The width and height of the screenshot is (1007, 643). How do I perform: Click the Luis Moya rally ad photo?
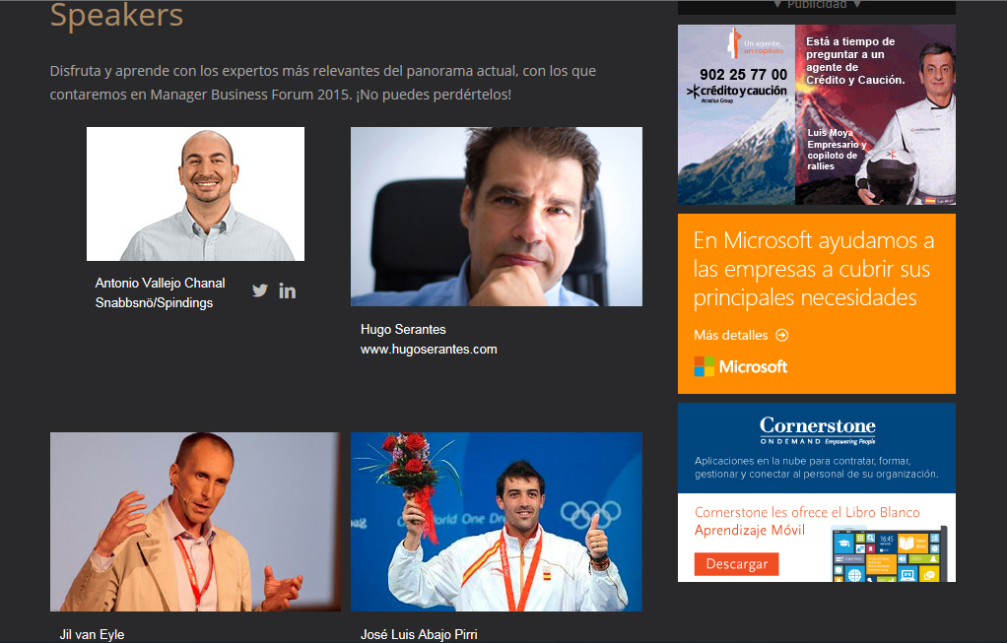(x=875, y=115)
